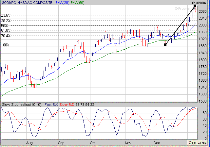Click the 76.4% Fibonacci level label

tap(6, 36)
